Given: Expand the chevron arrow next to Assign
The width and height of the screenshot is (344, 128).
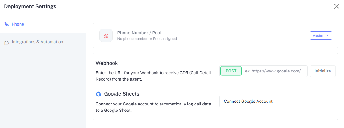Looking at the screenshot, I should coord(327,35).
